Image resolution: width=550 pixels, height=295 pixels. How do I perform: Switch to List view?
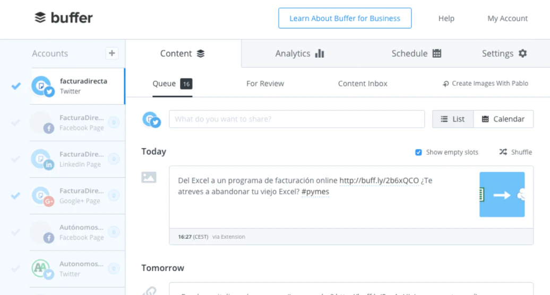452,119
